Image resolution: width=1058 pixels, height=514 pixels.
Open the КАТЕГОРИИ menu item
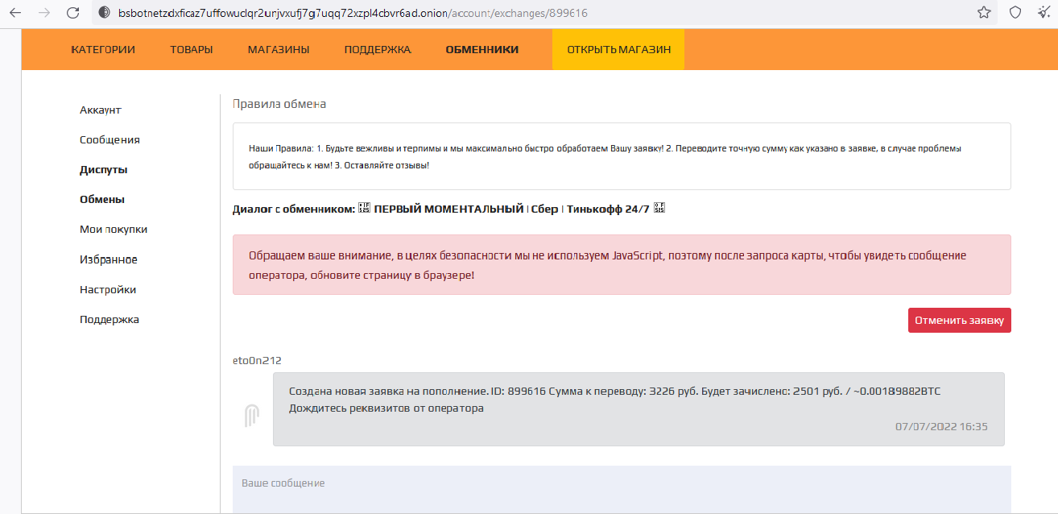103,50
